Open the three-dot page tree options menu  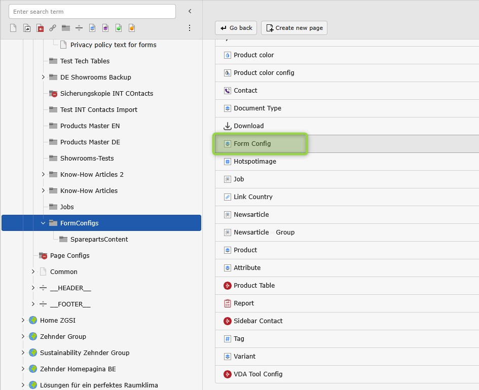190,28
